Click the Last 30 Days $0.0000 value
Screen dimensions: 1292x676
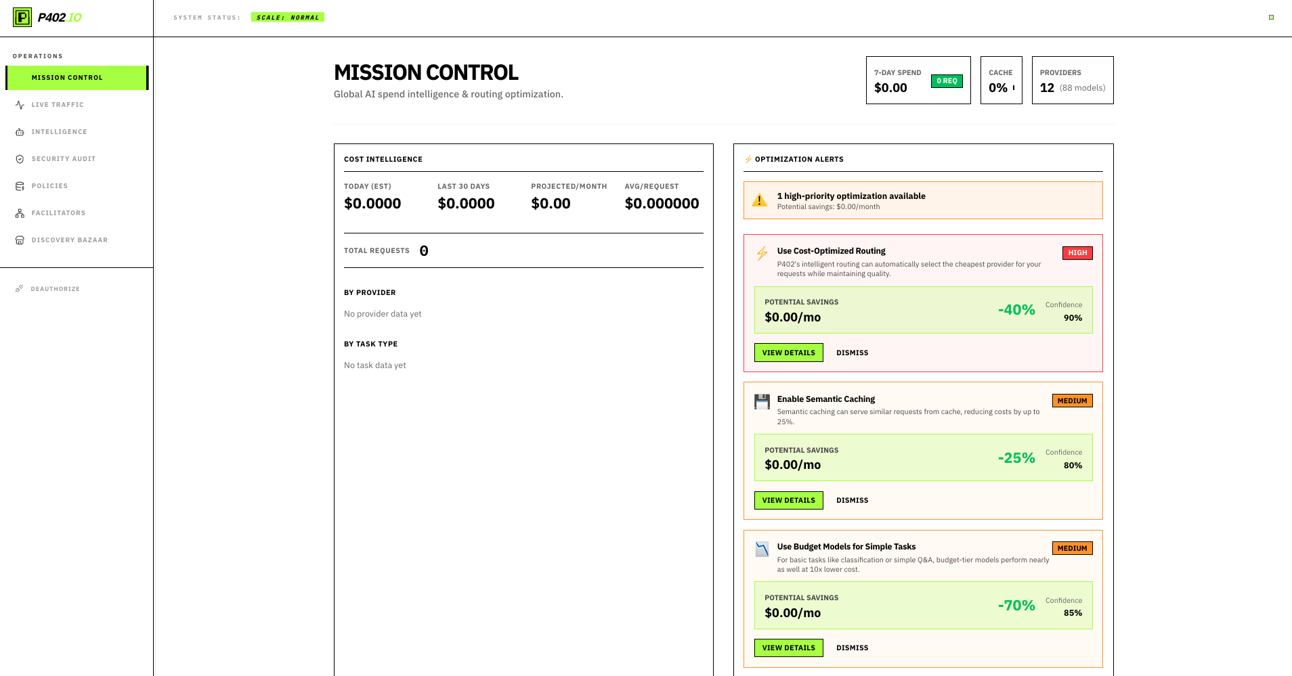[466, 204]
